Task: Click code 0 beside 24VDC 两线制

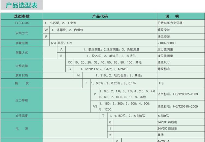Action: (110, 122)
